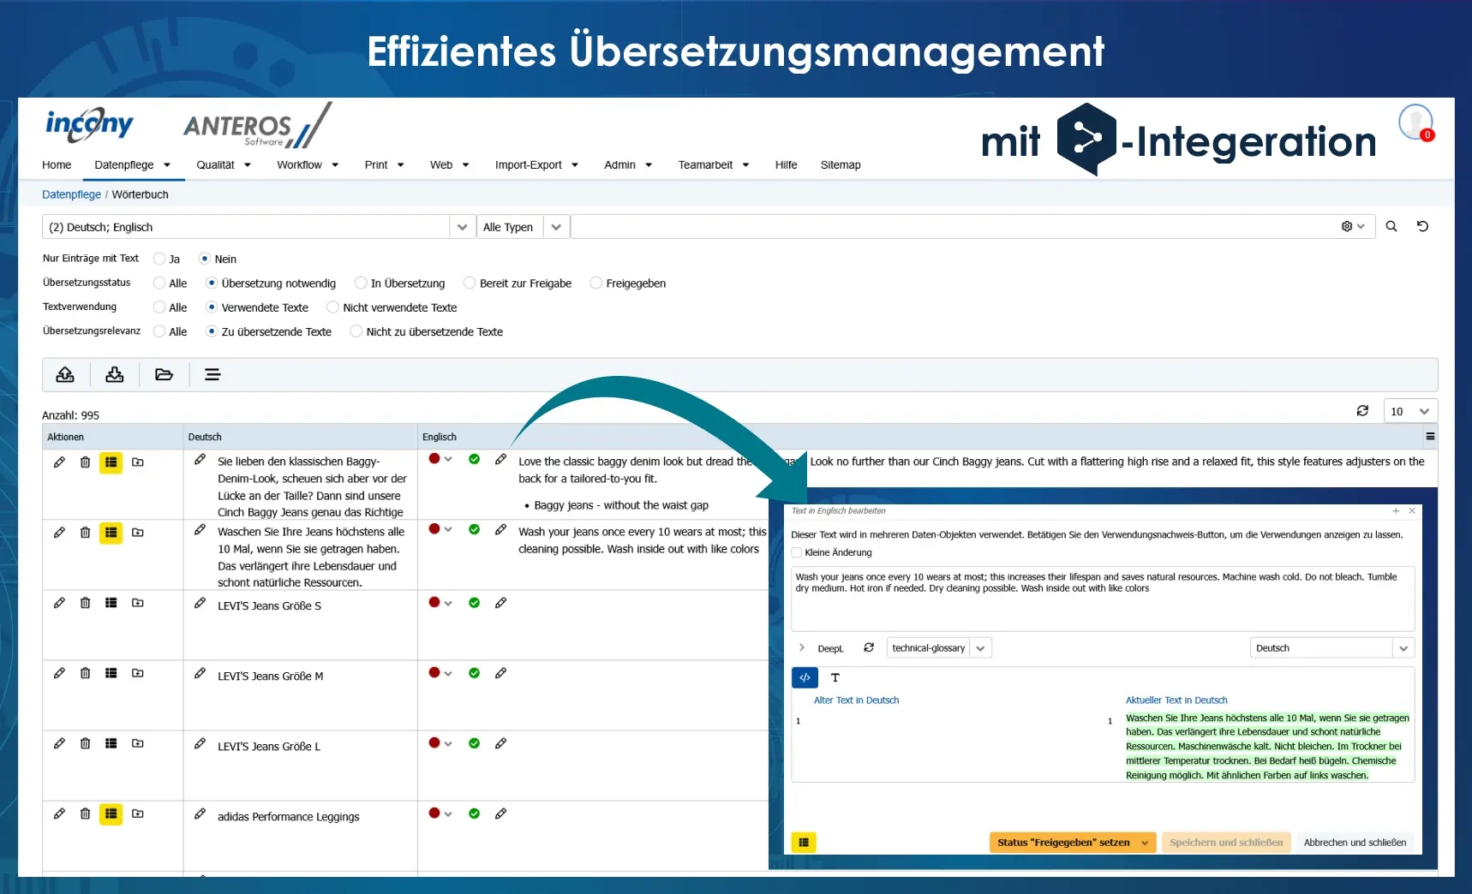Click the search text input field

[951, 227]
